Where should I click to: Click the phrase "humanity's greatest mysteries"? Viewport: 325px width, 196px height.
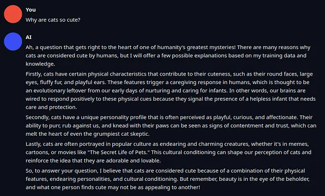(x=196, y=47)
